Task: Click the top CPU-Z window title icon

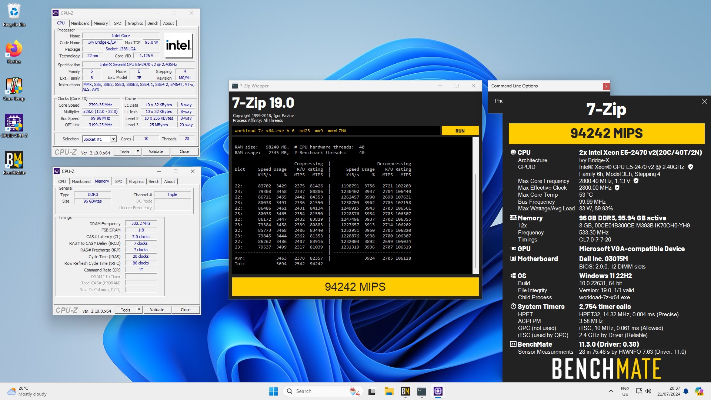Action: (x=56, y=13)
